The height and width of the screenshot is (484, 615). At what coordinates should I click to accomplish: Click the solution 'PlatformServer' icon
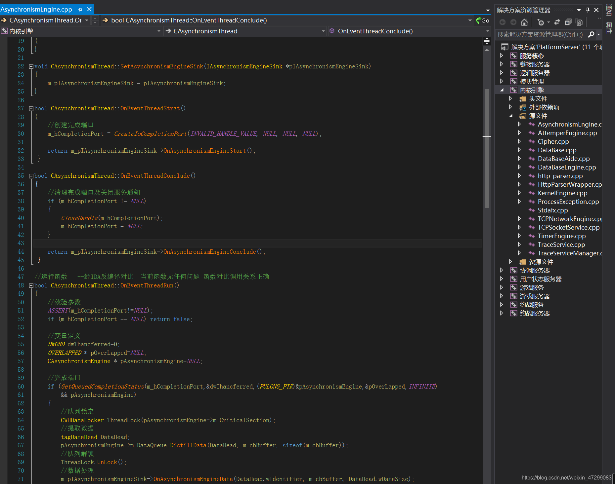coord(505,47)
